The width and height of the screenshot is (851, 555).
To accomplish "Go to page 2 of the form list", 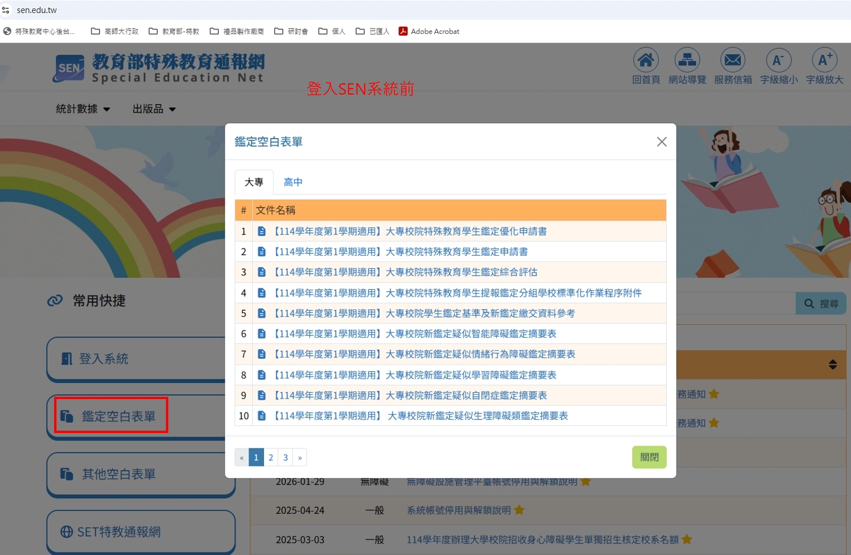I will pyautogui.click(x=271, y=457).
